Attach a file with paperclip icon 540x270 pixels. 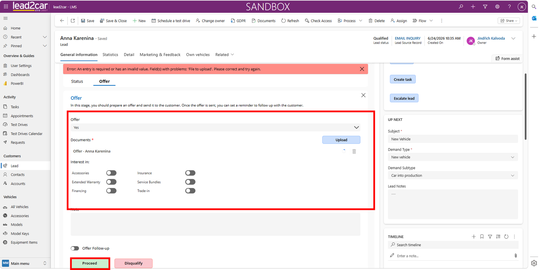(x=515, y=256)
